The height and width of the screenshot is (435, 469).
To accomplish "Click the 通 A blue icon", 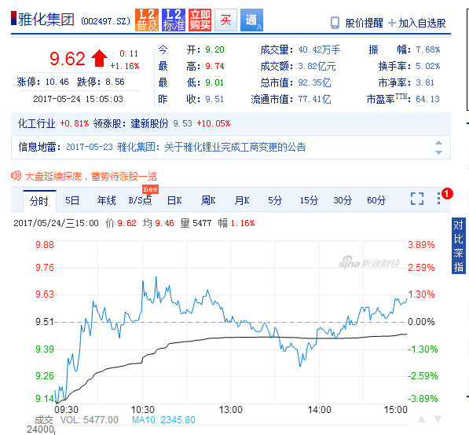I will (252, 20).
